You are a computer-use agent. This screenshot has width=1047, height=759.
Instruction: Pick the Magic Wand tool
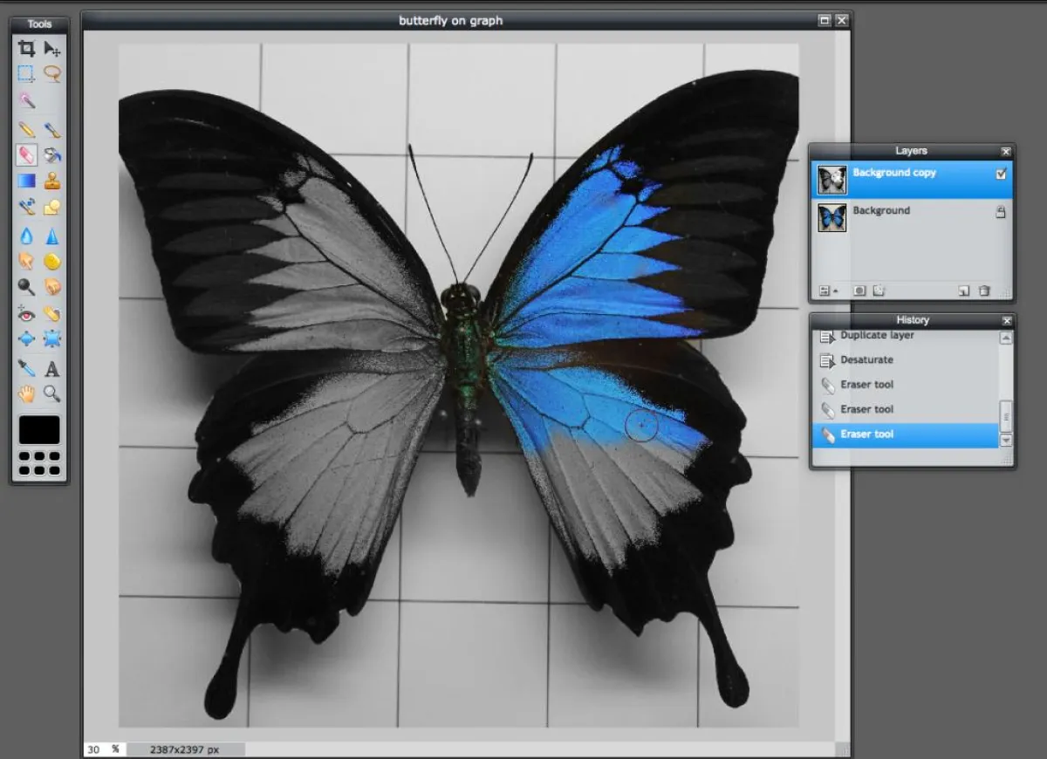[27, 101]
